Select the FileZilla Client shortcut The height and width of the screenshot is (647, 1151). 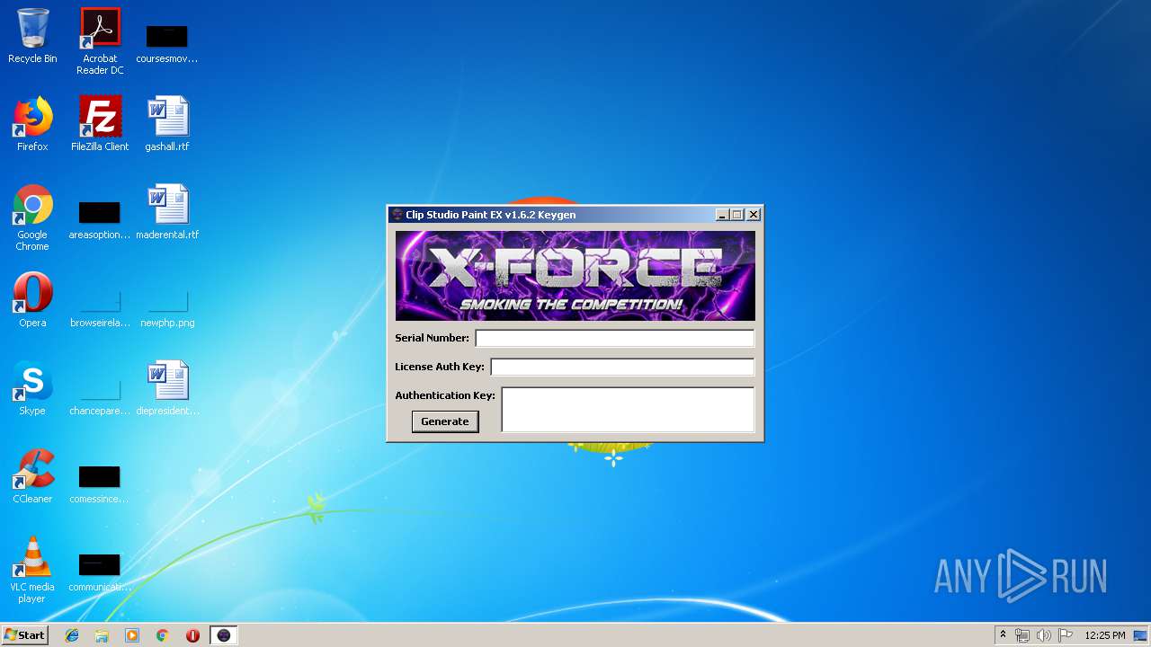pyautogui.click(x=100, y=124)
